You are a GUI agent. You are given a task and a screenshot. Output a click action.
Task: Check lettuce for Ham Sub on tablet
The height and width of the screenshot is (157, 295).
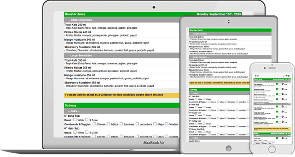[218, 110]
